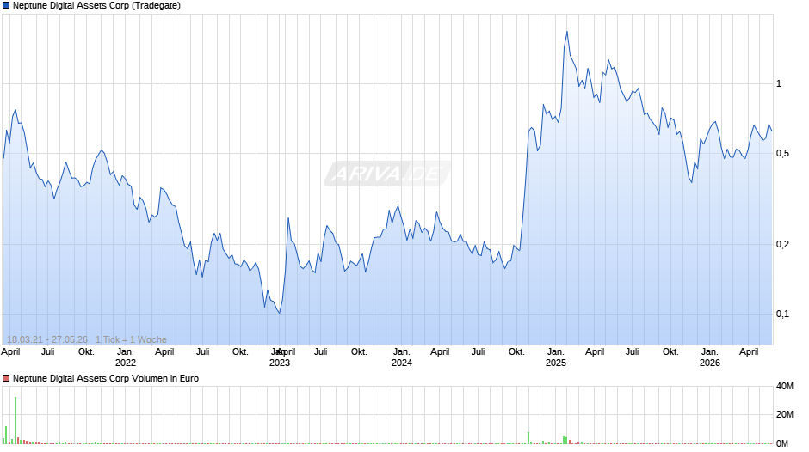Click the 'Jan. 2025' time axis label

coord(556,357)
